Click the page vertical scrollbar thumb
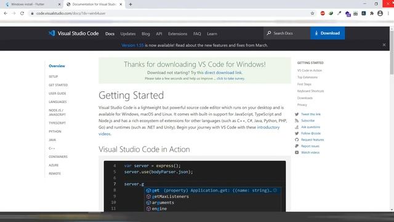Image resolution: width=394 pixels, height=222 pixels. coord(392,52)
